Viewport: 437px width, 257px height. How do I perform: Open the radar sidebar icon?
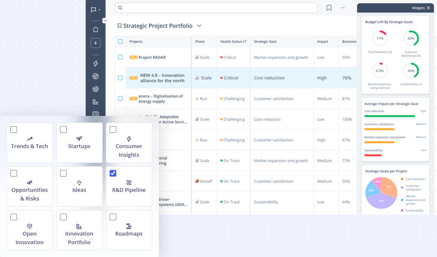[96, 89]
